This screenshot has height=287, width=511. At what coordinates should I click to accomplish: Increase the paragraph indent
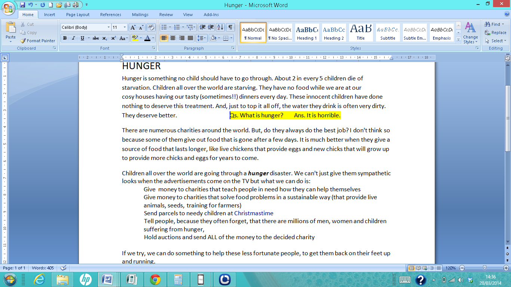point(211,27)
